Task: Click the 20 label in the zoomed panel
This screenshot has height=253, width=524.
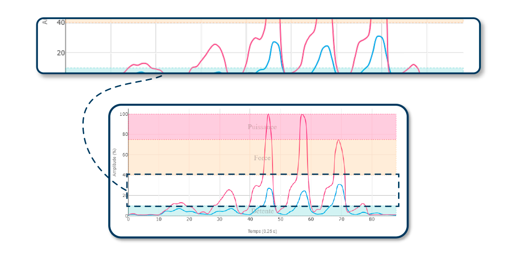Action: pyautogui.click(x=60, y=53)
